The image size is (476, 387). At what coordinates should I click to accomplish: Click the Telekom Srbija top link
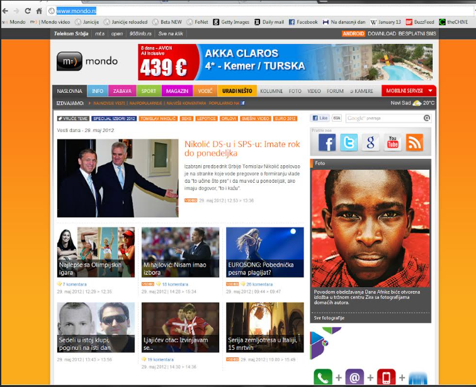point(71,34)
